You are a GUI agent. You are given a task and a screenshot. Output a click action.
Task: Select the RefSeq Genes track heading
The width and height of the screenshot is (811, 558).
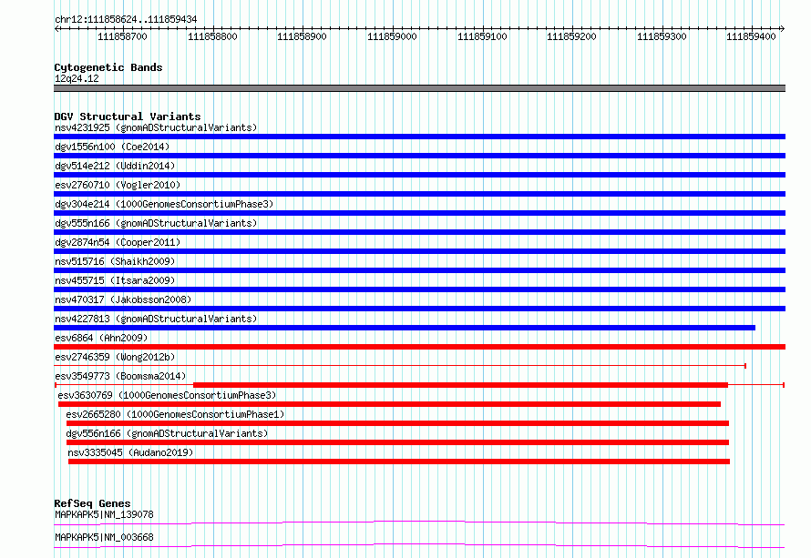92,503
